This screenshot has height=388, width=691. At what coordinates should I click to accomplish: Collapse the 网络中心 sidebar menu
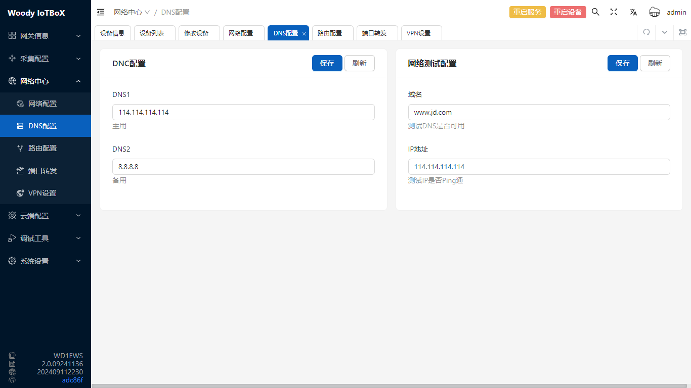(x=46, y=81)
